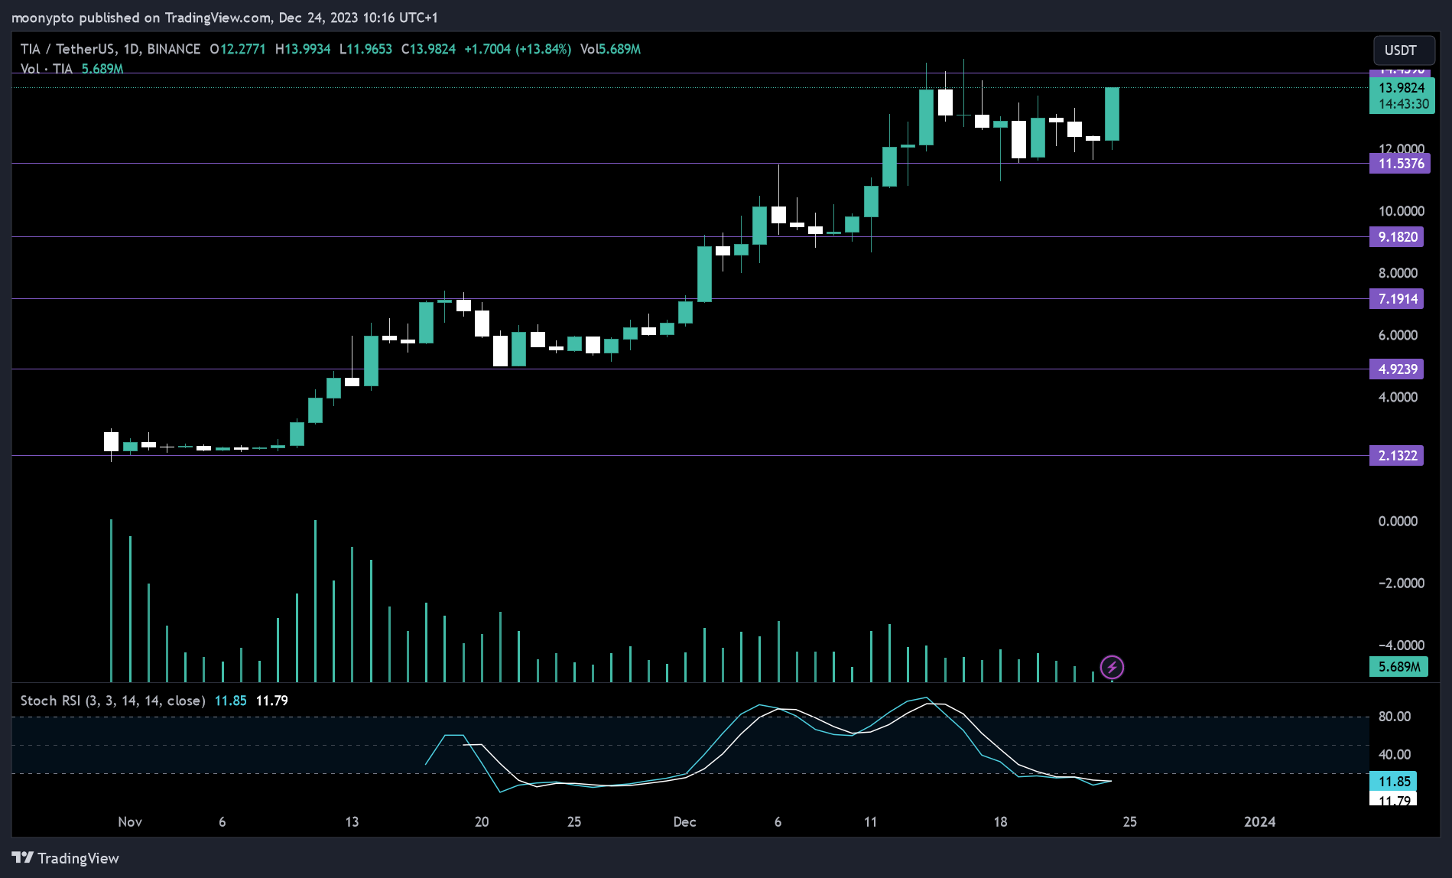Click the 18 date label on time axis

pyautogui.click(x=1000, y=822)
